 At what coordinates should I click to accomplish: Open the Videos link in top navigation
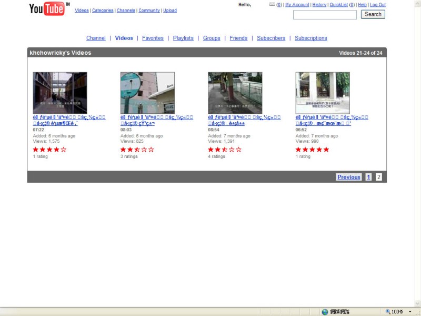click(82, 11)
